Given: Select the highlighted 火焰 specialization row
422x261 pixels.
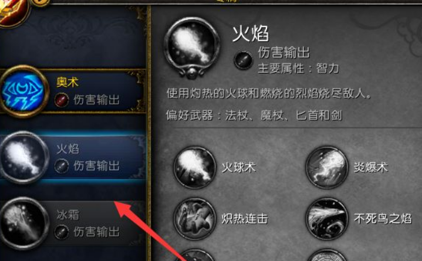Looking at the screenshot, I should pyautogui.click(x=73, y=157).
